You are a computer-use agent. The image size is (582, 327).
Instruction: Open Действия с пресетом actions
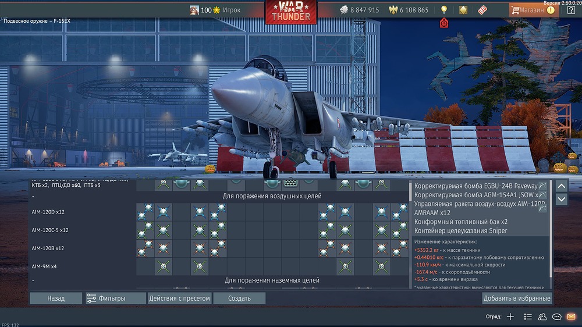pyautogui.click(x=179, y=298)
